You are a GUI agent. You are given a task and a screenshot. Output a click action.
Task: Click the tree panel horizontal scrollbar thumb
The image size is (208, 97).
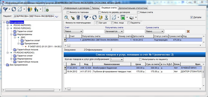coord(29,90)
